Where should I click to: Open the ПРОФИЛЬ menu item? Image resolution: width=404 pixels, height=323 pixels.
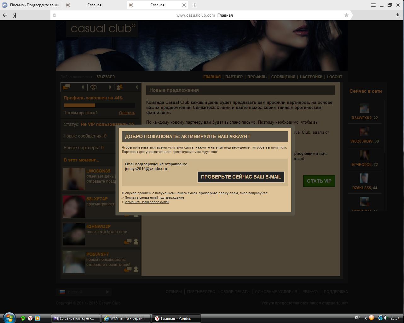(x=257, y=77)
